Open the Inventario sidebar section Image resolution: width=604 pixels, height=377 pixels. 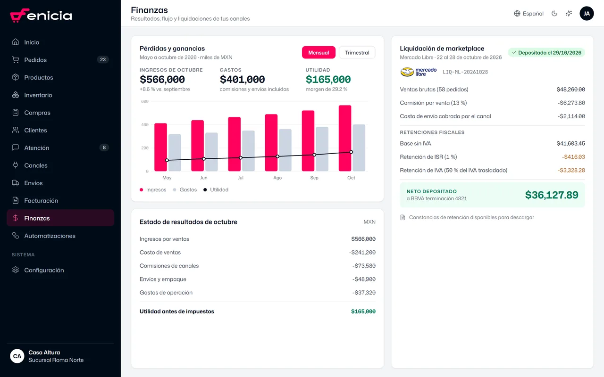click(x=60, y=95)
